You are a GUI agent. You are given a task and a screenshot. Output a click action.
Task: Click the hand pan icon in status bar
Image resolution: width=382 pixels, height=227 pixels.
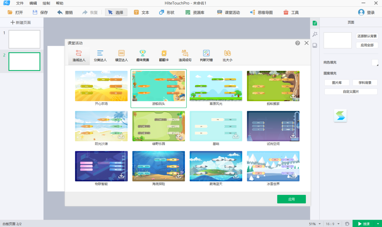pyautogui.click(x=347, y=224)
